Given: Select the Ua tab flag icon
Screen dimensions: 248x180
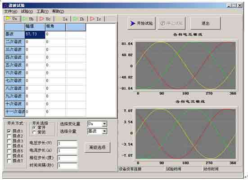Looking at the screenshot, I should pyautogui.click(x=8, y=18).
